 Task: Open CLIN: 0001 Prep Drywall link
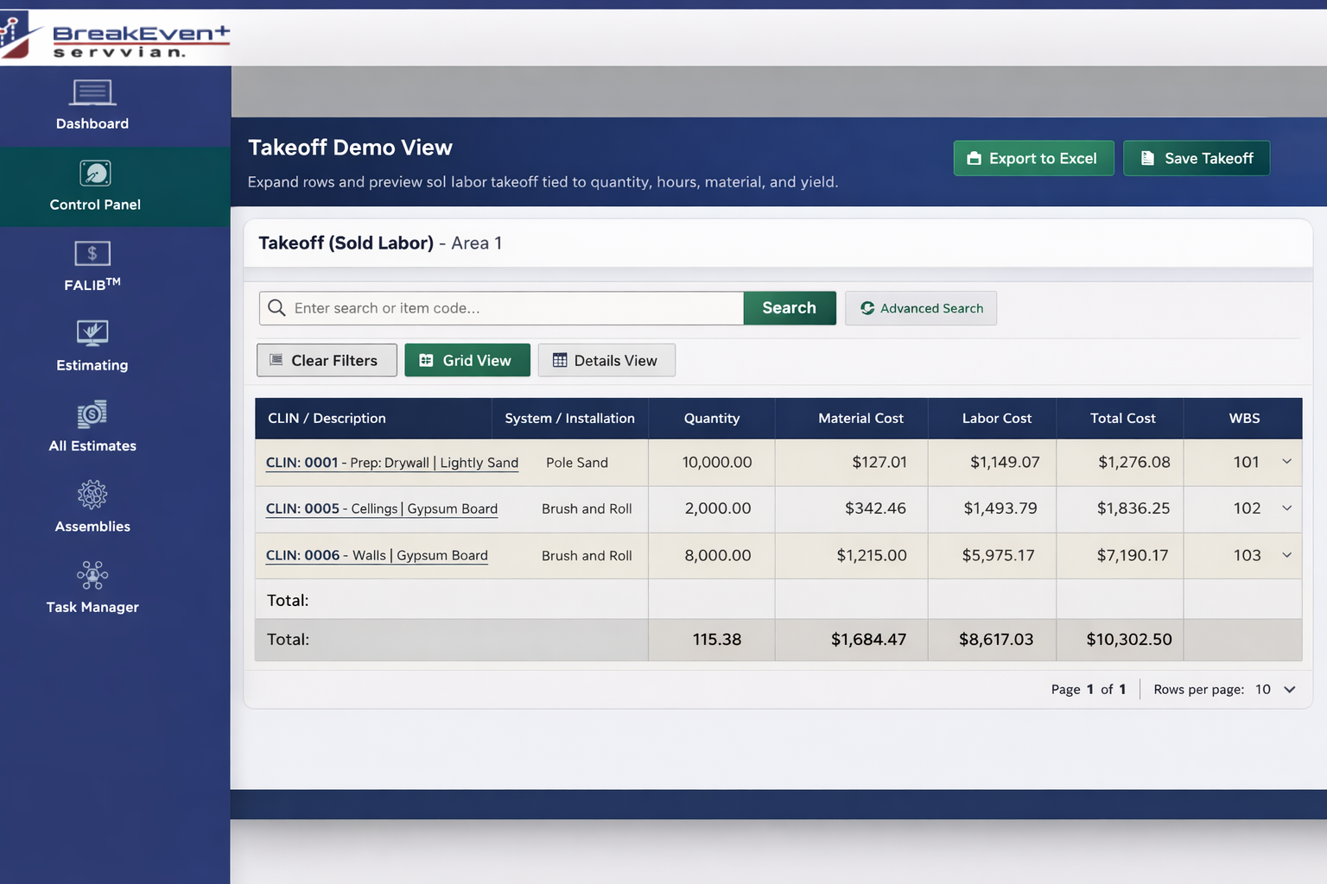click(391, 463)
